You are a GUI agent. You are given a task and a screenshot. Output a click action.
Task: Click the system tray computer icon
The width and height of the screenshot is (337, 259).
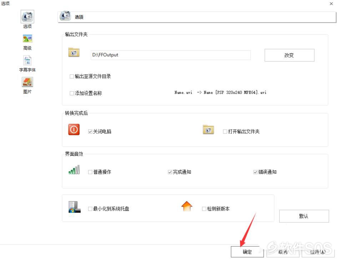click(x=74, y=207)
